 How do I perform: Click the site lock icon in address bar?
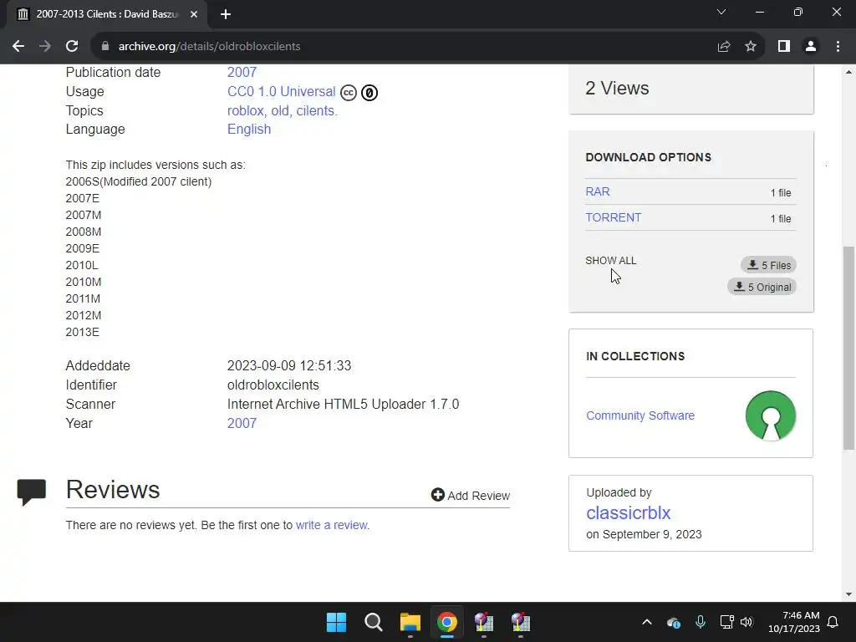105,47
